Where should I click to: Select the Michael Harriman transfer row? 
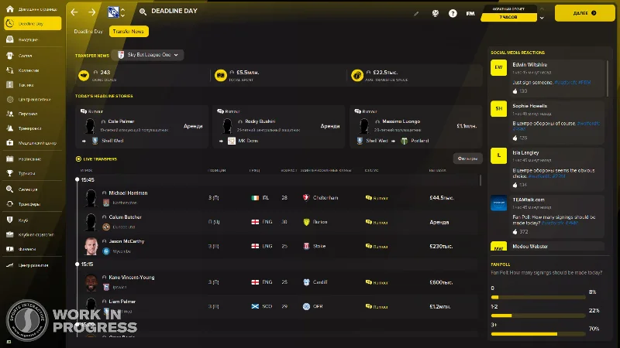click(x=279, y=198)
